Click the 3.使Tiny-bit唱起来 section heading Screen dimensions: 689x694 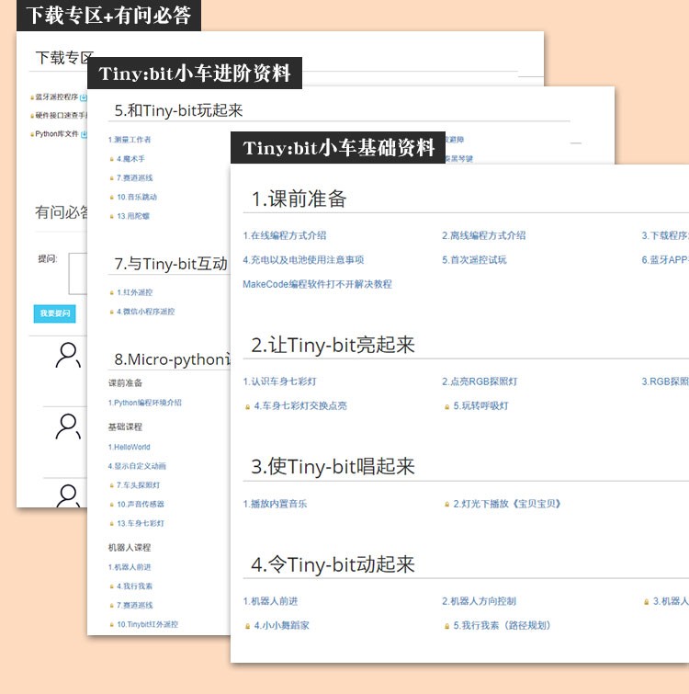[x=333, y=467]
